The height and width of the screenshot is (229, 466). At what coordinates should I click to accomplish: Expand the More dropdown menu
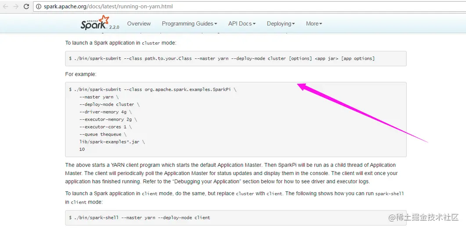[x=314, y=23]
